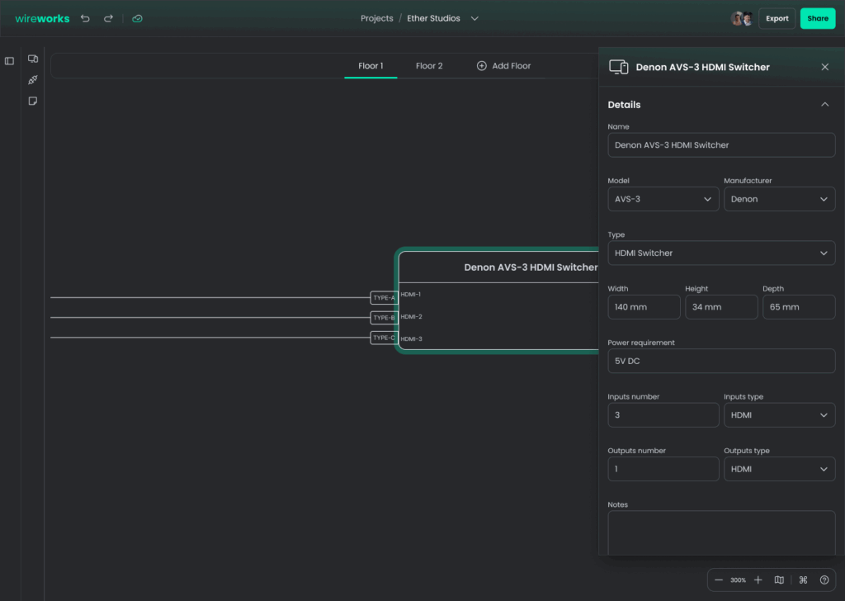Click the redo arrow in header
Viewport: 845px width, 601px height.
click(108, 18)
